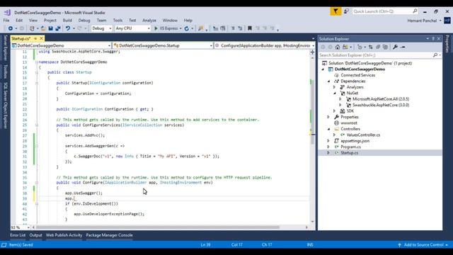
Task: Expand the Properties tree node
Action: [328, 117]
